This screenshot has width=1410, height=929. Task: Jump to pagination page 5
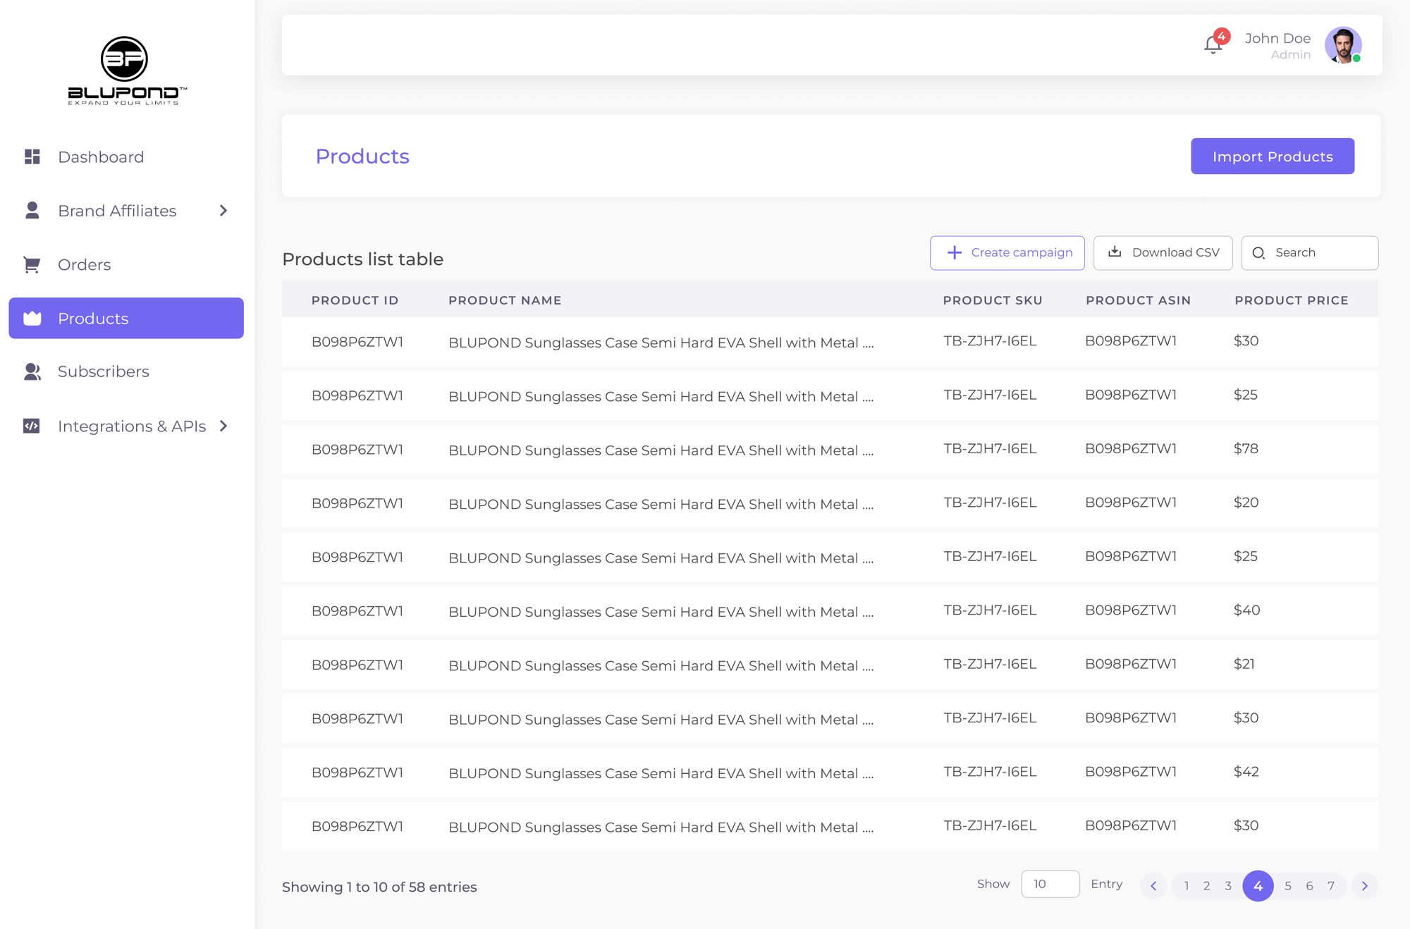(1287, 886)
